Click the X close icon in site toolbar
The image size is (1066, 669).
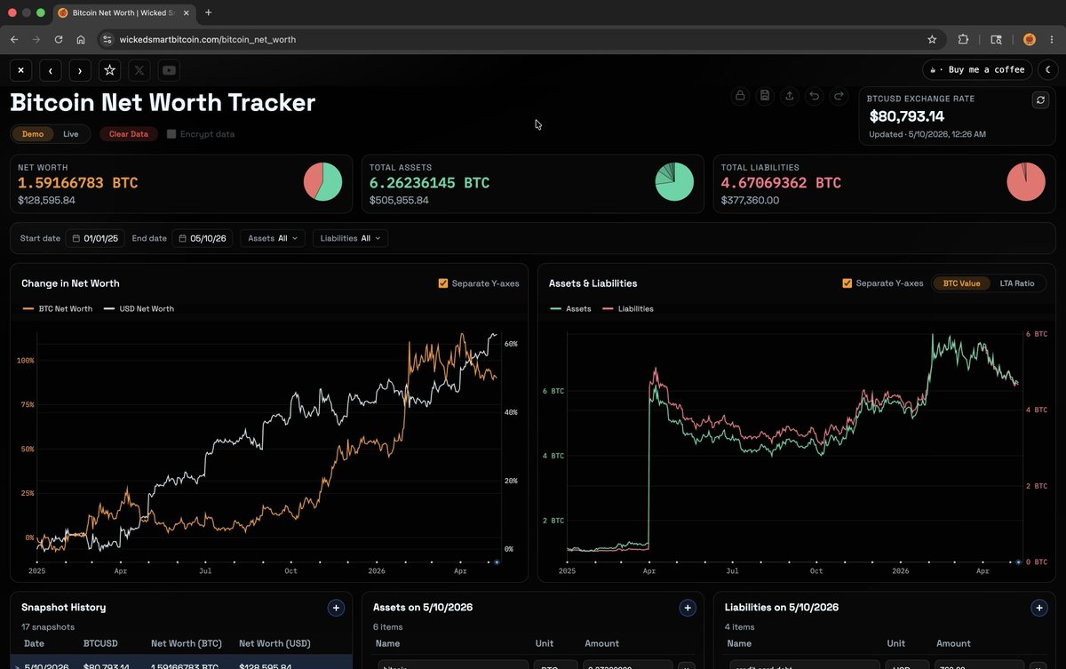21,70
